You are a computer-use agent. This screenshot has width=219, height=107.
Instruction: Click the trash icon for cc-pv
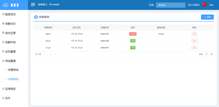click(x=194, y=48)
